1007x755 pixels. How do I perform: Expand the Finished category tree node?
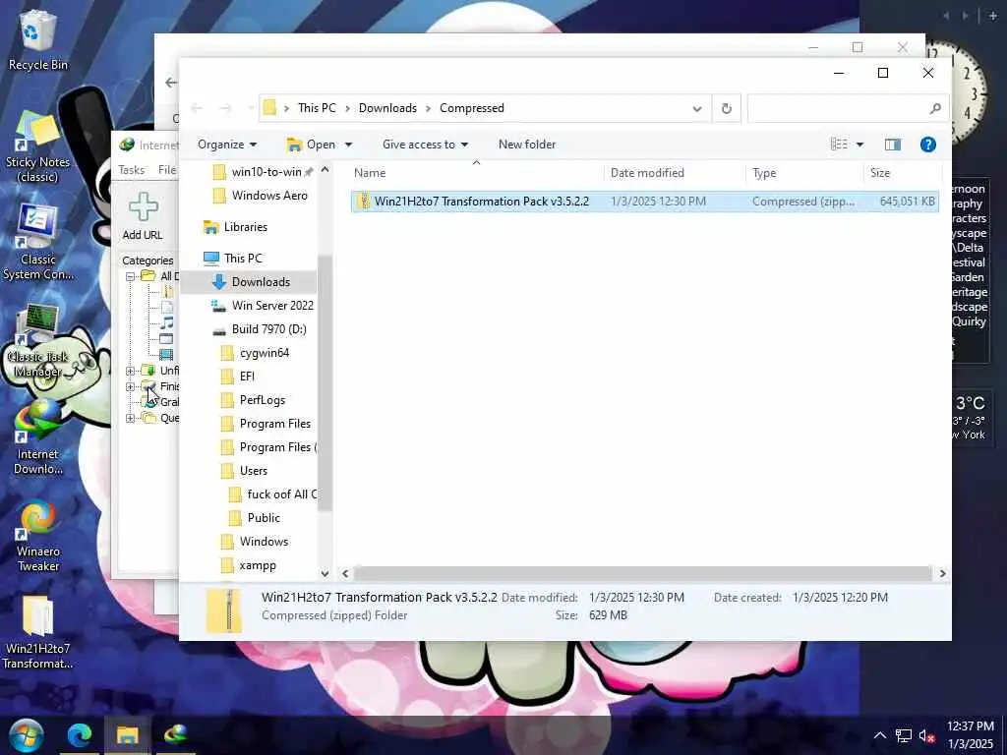(131, 386)
